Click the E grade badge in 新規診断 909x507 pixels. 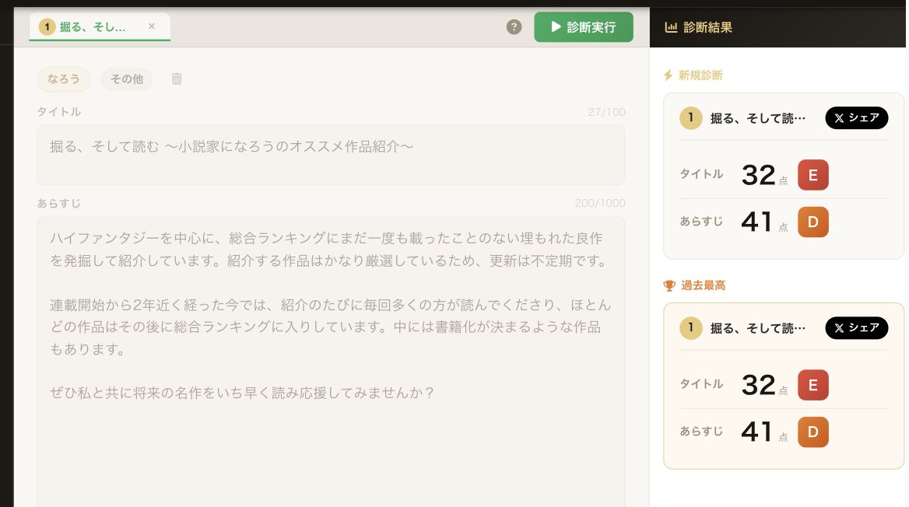812,175
